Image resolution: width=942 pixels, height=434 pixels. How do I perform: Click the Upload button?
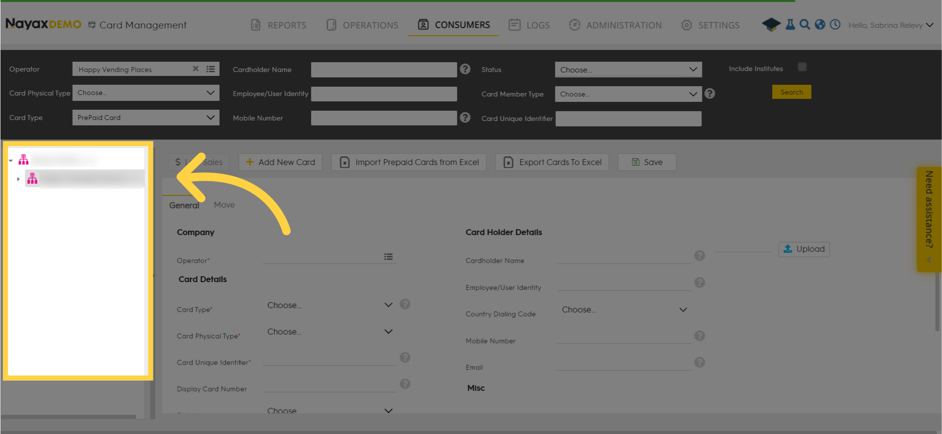804,249
